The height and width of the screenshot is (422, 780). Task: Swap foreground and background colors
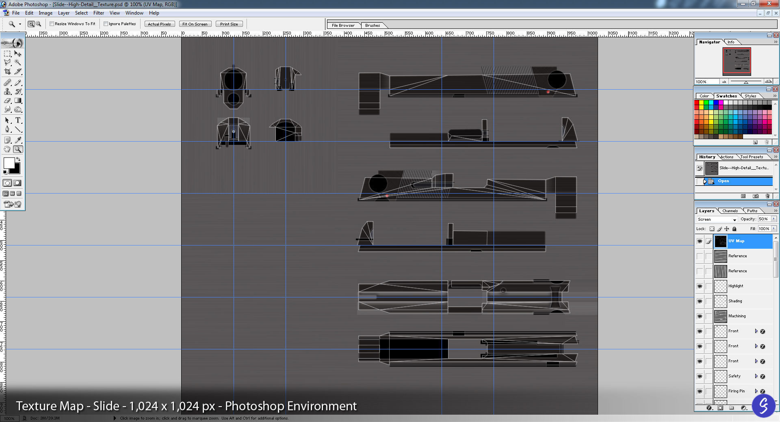(18, 159)
